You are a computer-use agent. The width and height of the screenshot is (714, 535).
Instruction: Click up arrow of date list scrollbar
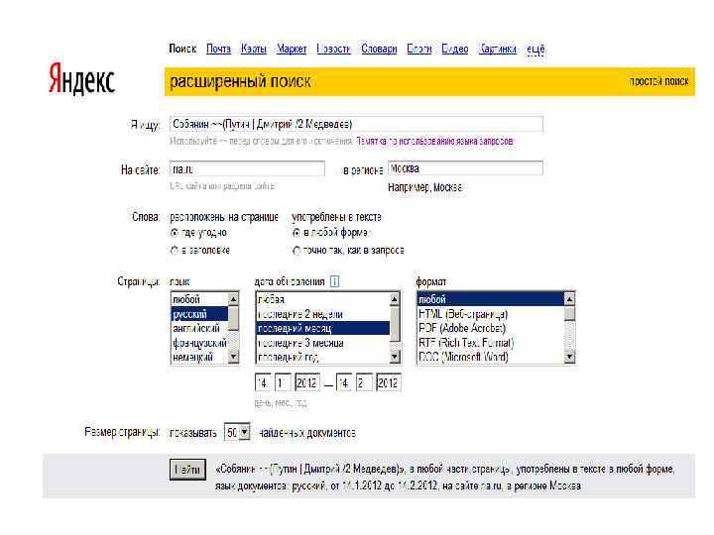point(395,299)
